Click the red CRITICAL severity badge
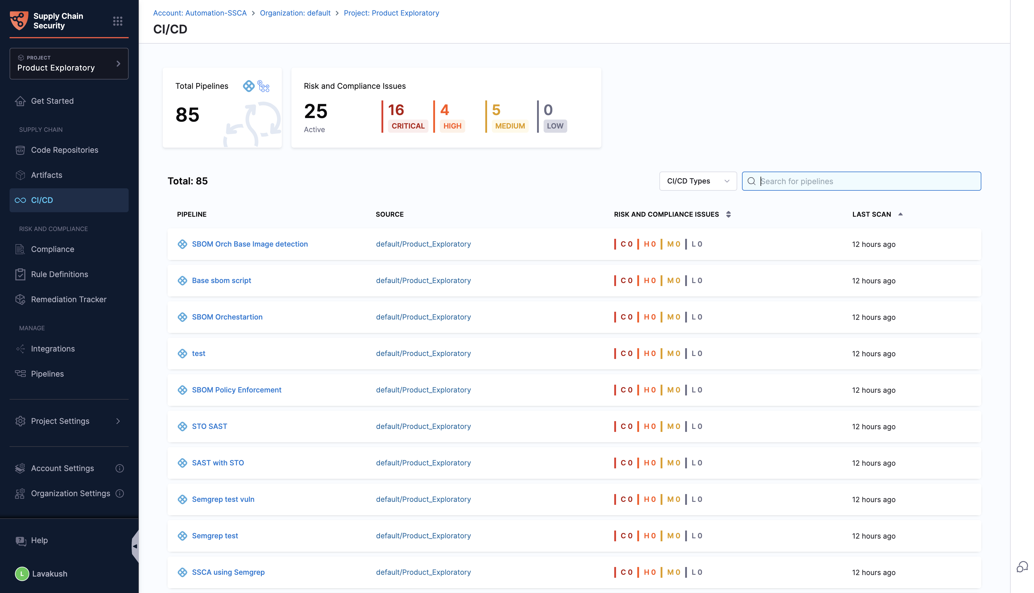The image size is (1034, 593). (x=408, y=126)
